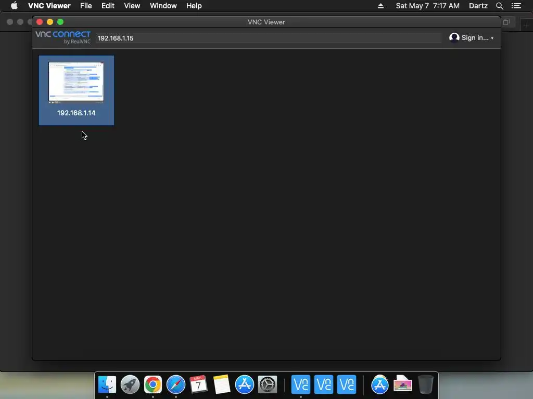Open Calendar from the dock
The width and height of the screenshot is (533, 399).
click(198, 384)
